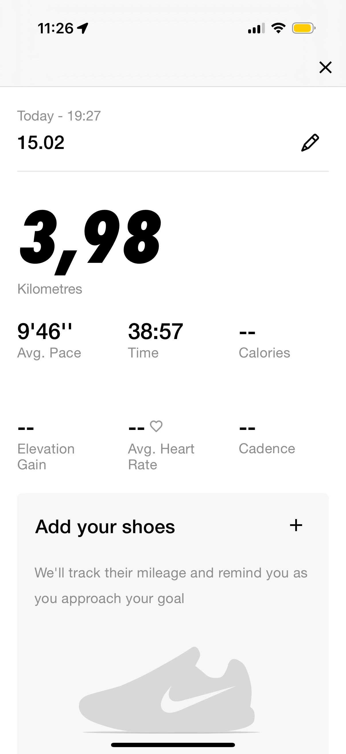
Task: Tap the cellular signal bars icon
Action: coord(256,28)
